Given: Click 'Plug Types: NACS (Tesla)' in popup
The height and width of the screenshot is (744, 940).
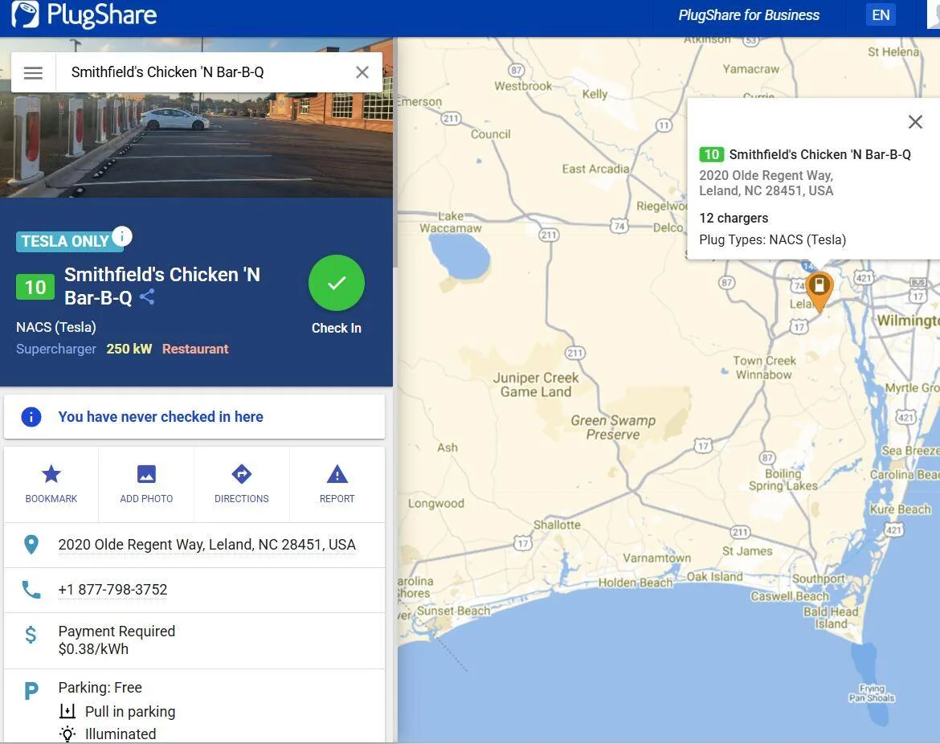Looking at the screenshot, I should pyautogui.click(x=773, y=239).
